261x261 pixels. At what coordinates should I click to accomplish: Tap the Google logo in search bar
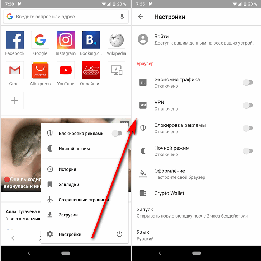[10, 17]
